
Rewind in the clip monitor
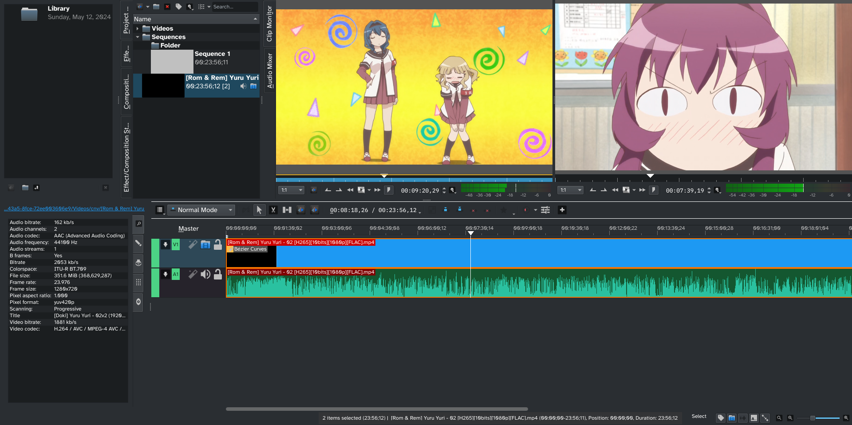350,190
